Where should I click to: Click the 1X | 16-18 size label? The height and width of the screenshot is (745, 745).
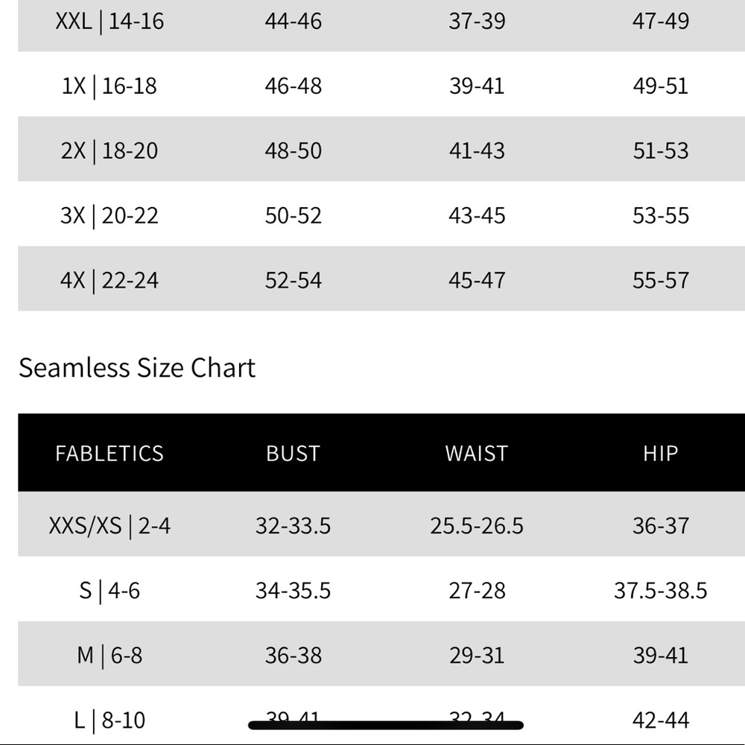coord(110,86)
